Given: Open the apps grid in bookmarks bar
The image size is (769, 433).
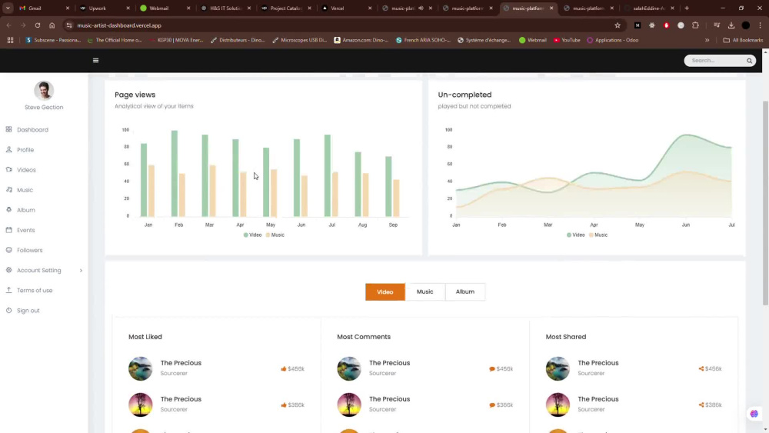Looking at the screenshot, I should 10,40.
